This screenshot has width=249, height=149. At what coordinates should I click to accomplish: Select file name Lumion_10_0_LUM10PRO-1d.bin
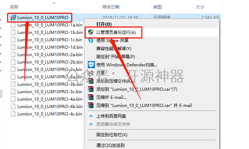[50, 47]
